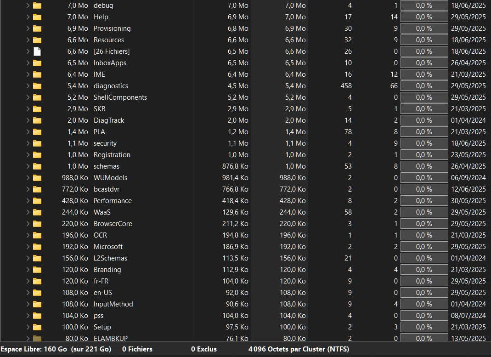
Task: Click the 78 files count for PLA
Action: pyautogui.click(x=348, y=132)
